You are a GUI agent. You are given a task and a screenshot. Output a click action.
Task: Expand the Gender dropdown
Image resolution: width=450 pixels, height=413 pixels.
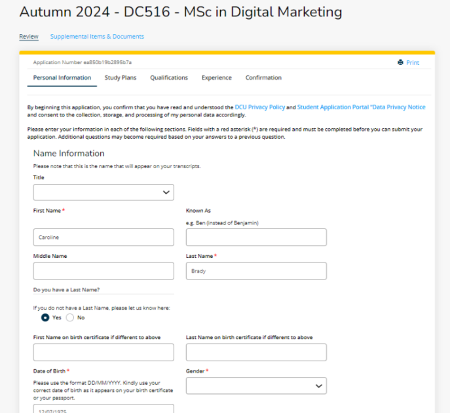pos(256,386)
